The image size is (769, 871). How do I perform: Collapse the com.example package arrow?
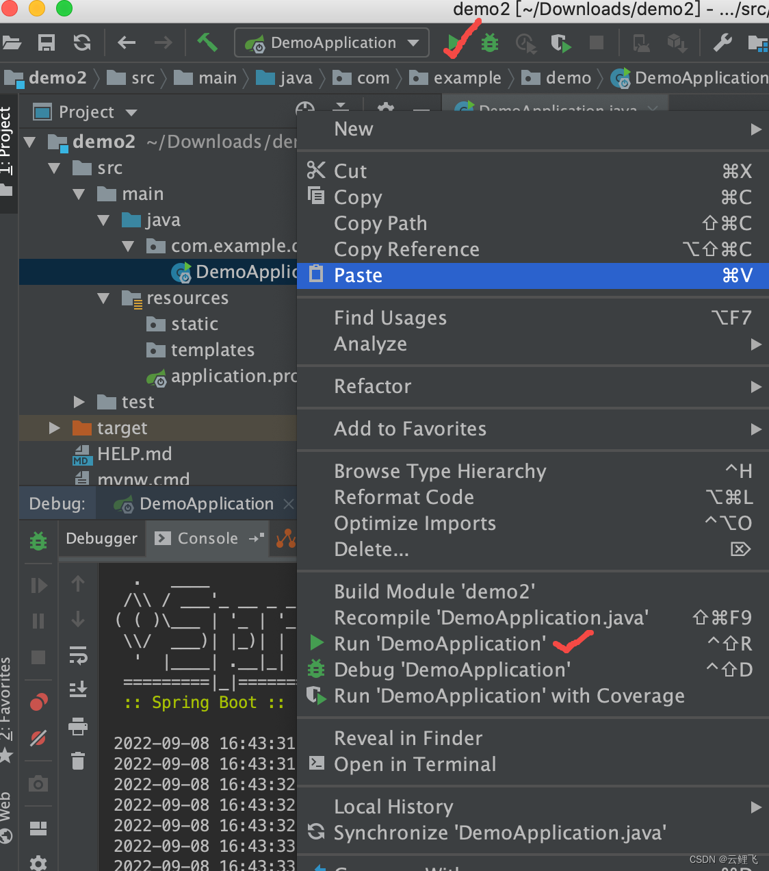[x=128, y=247]
